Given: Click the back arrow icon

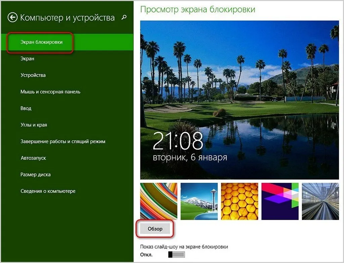Looking at the screenshot, I should coord(12,17).
